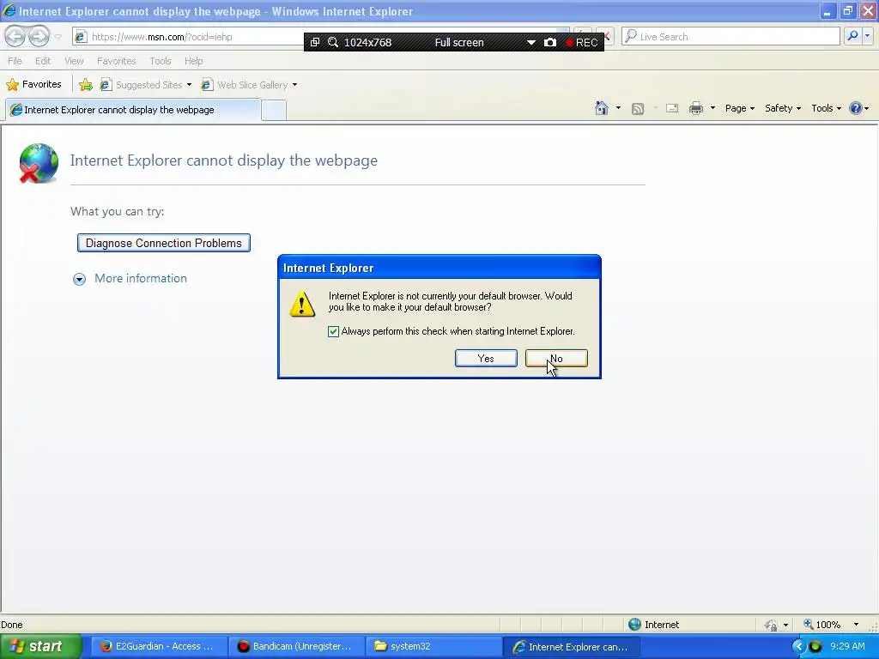
Task: Click the page icon in address bar
Action: 81,37
